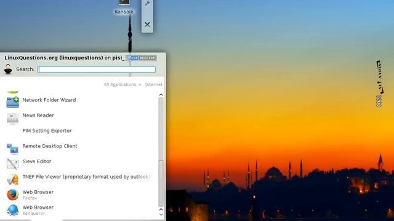Select 'News Reader' text entry

coord(38,115)
